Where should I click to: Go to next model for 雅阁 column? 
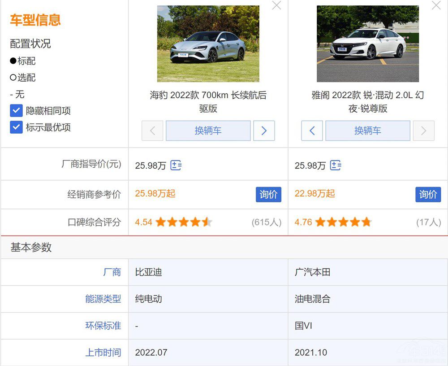click(423, 131)
